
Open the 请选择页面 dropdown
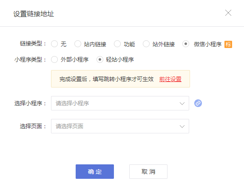pyautogui.click(x=120, y=126)
